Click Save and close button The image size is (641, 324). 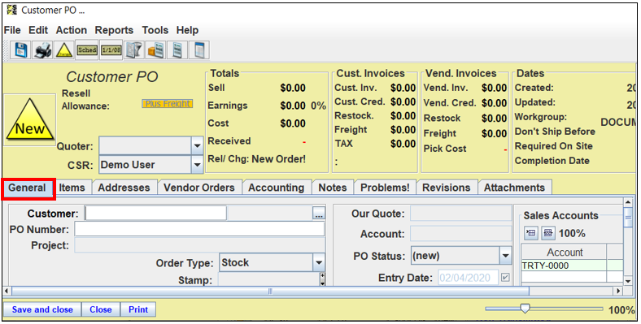[x=42, y=309]
